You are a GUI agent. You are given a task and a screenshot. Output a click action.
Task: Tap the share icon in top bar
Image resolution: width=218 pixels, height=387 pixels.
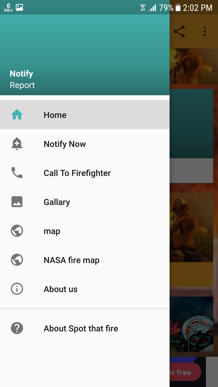click(179, 32)
